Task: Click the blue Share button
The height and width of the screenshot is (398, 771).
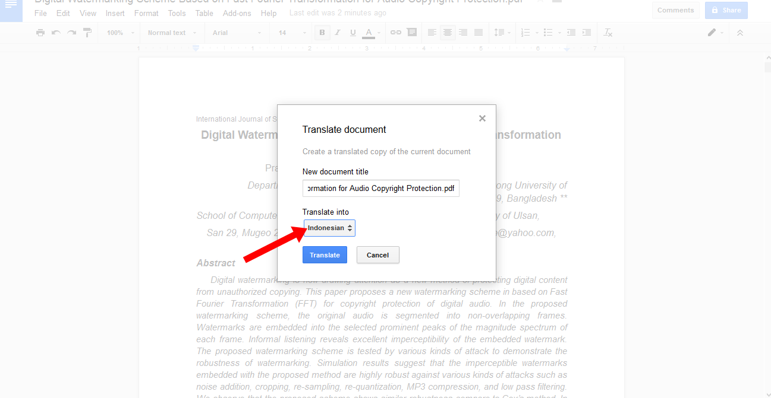Action: click(x=726, y=10)
